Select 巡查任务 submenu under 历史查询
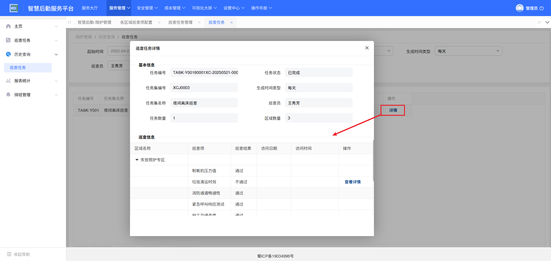551x261 pixels. (28, 68)
